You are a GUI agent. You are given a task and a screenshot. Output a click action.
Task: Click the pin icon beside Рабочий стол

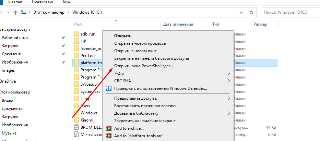63,38
